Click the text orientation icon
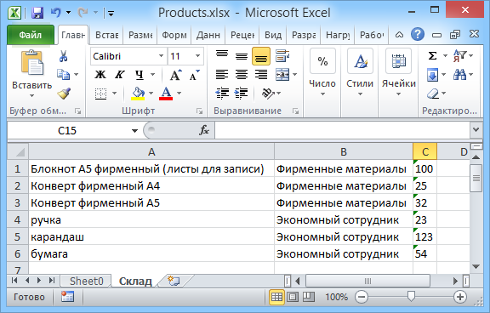 pos(268,93)
